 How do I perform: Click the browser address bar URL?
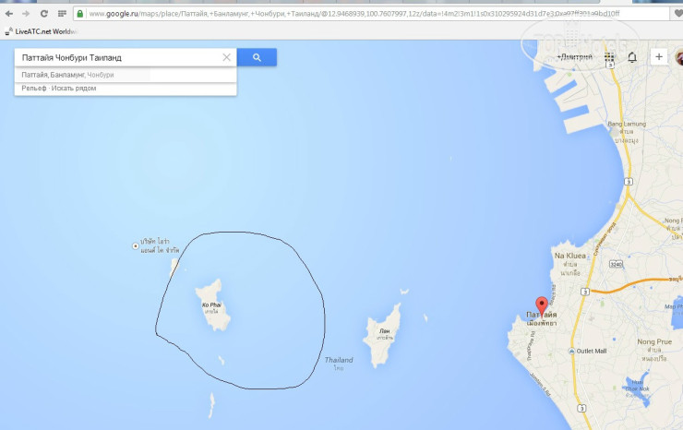[353, 14]
